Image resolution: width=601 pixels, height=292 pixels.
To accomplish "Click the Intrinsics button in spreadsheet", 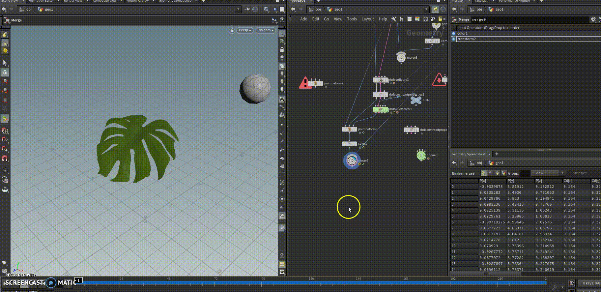I will click(579, 173).
